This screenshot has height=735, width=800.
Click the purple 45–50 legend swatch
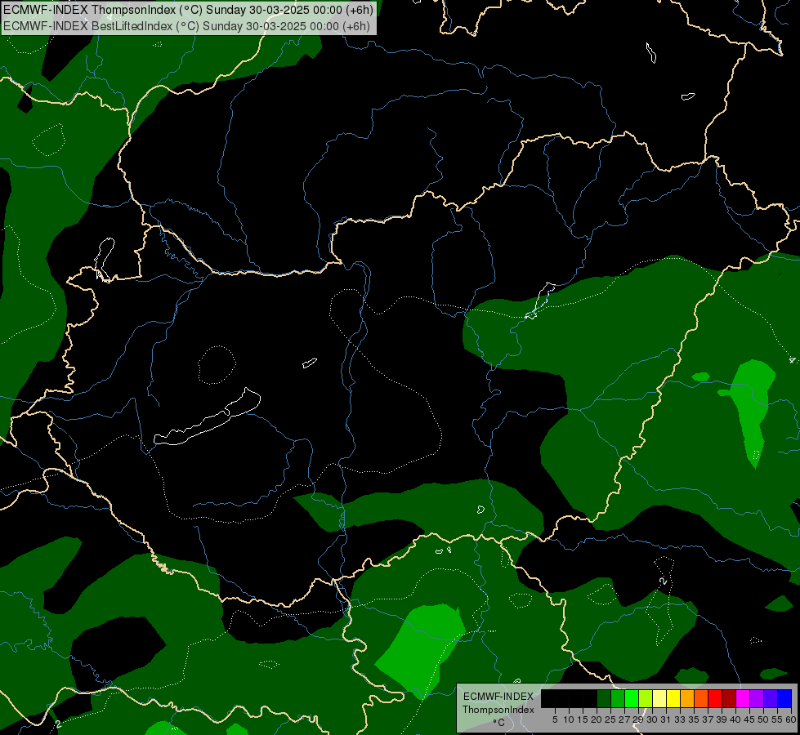coord(757,698)
